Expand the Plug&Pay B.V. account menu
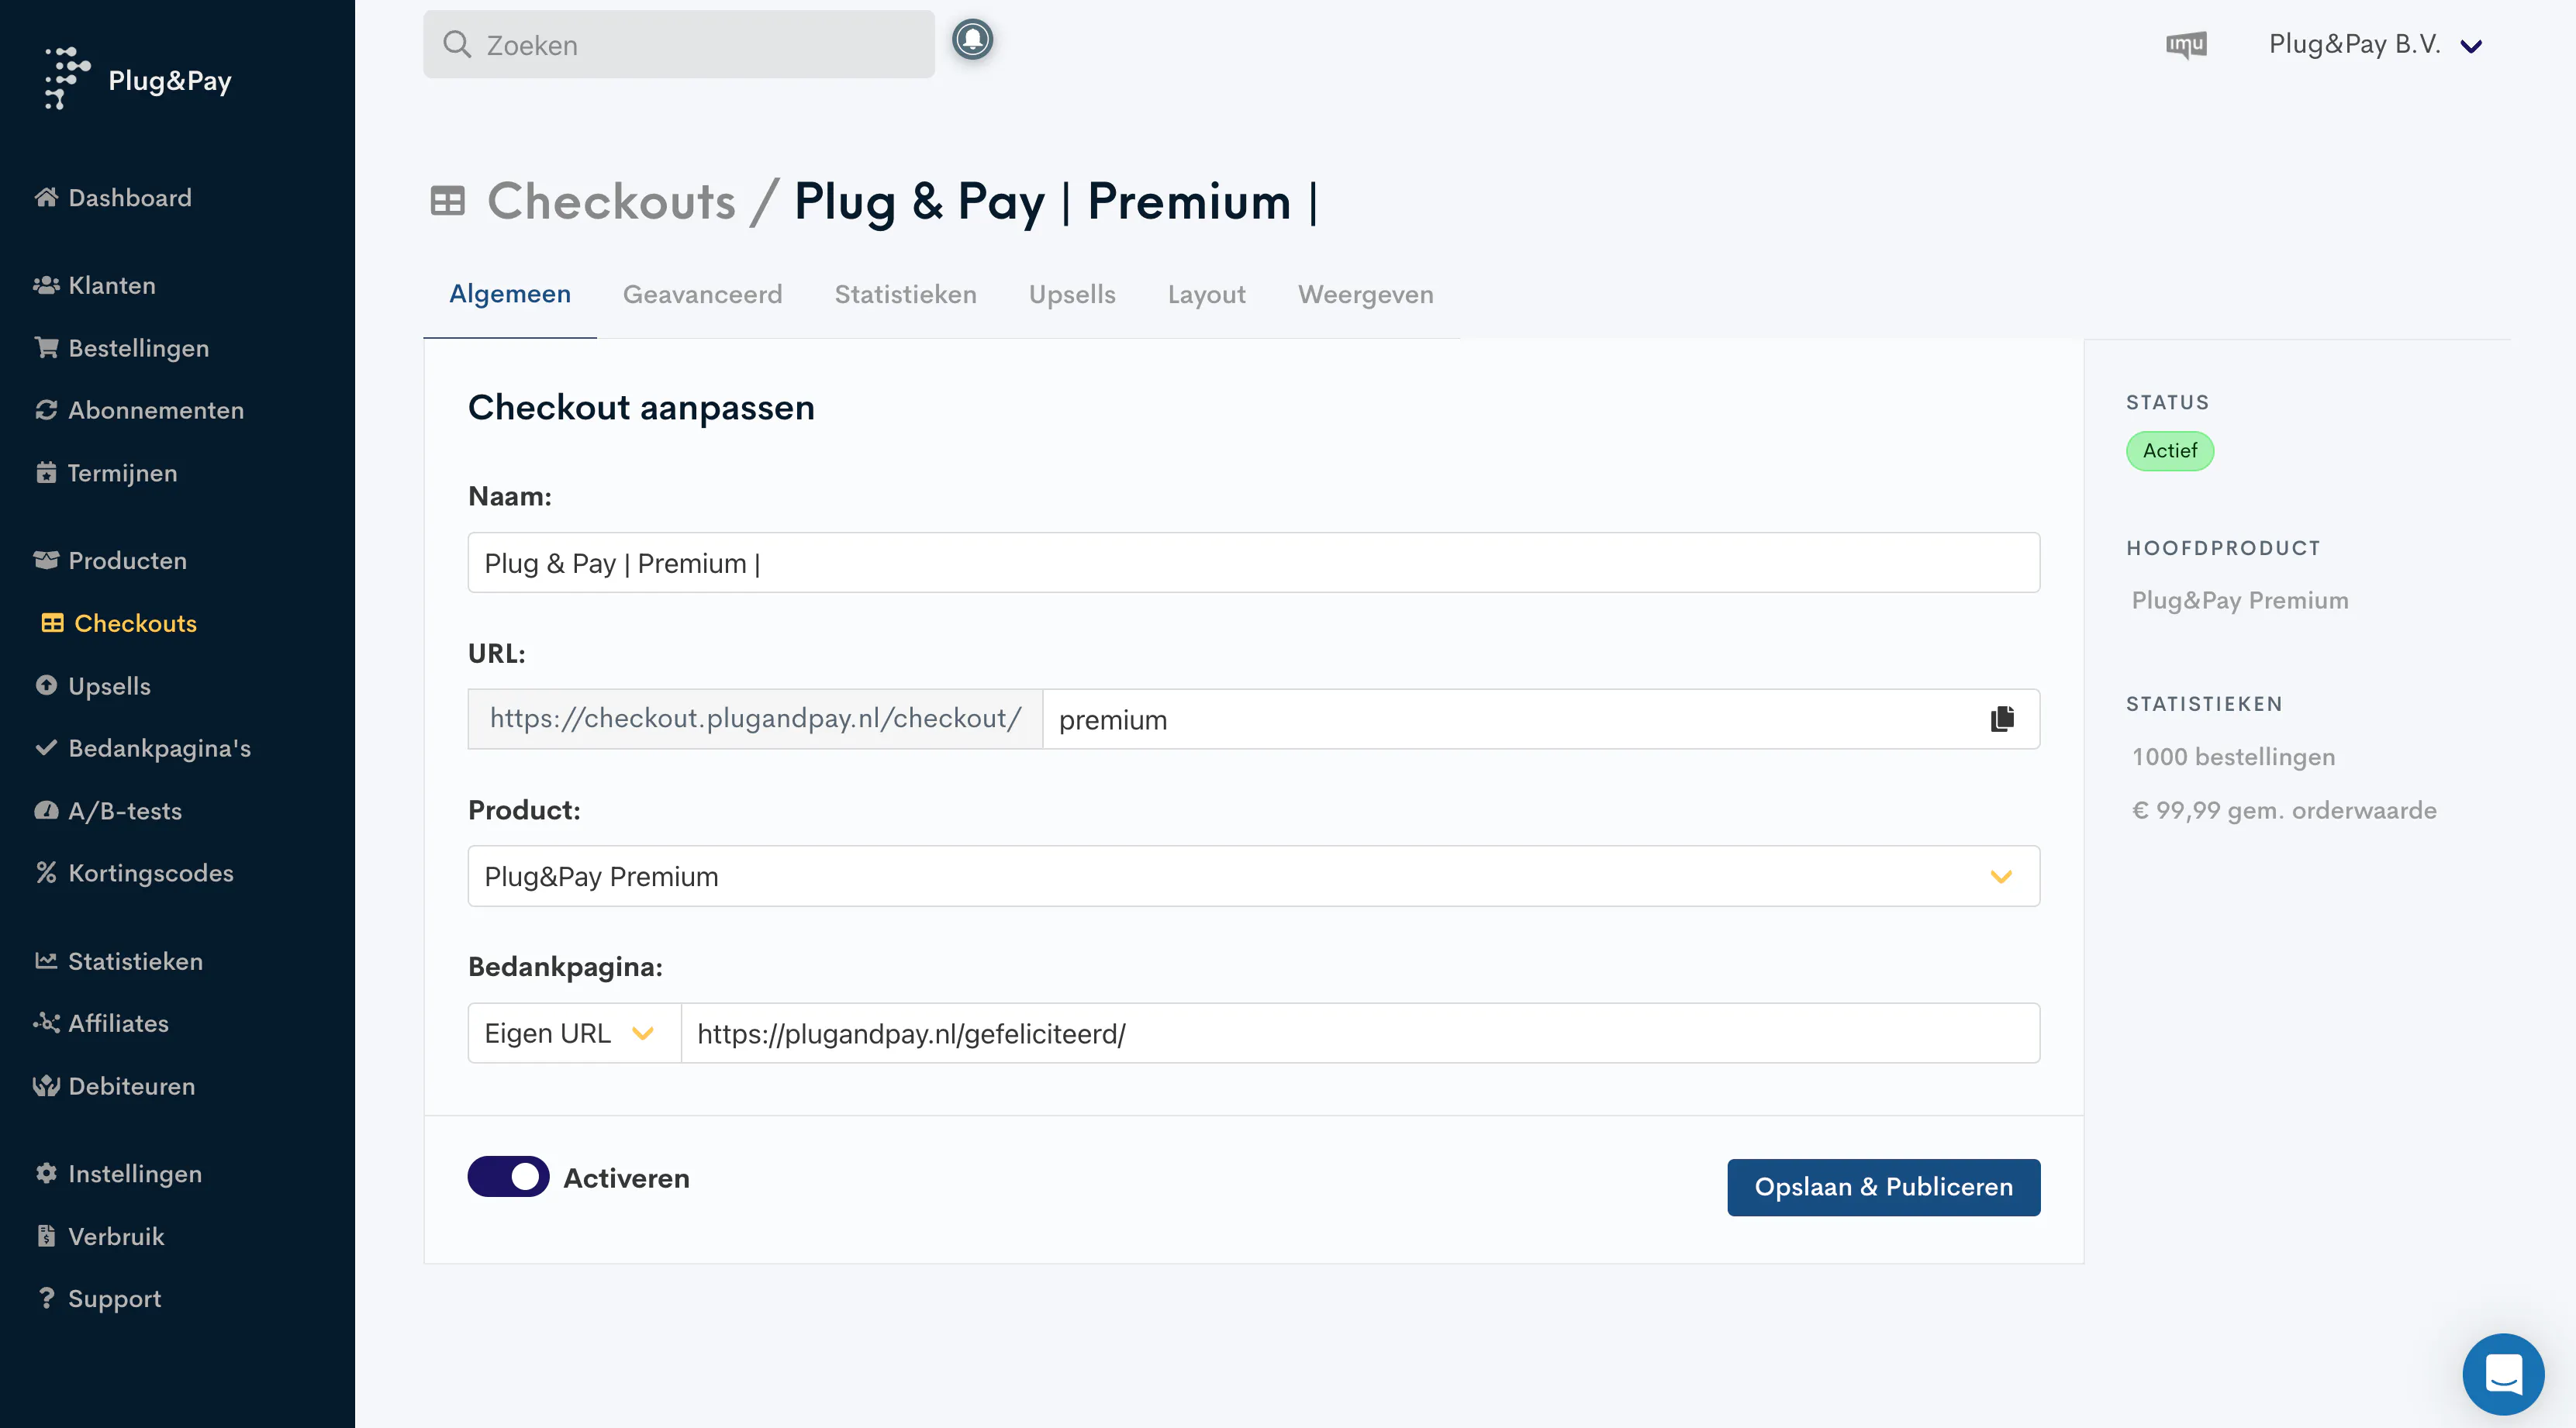This screenshot has width=2576, height=1428. pos(2374,45)
